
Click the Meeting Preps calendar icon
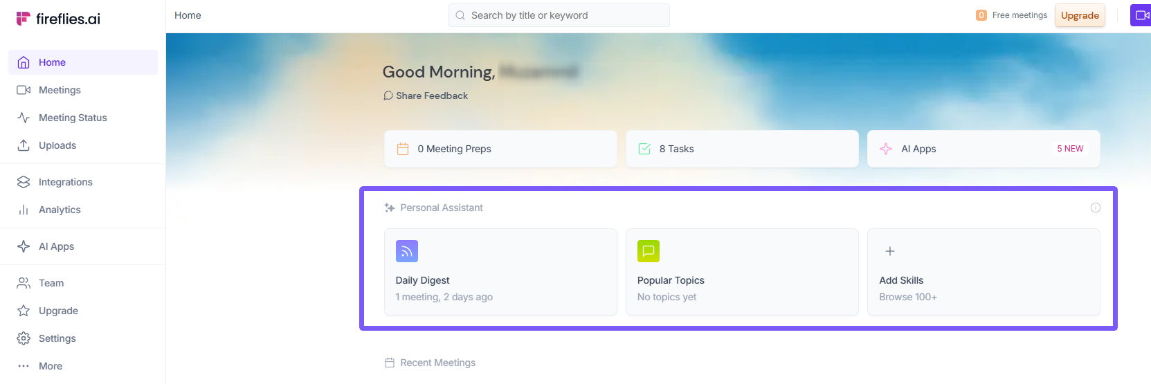tap(403, 149)
